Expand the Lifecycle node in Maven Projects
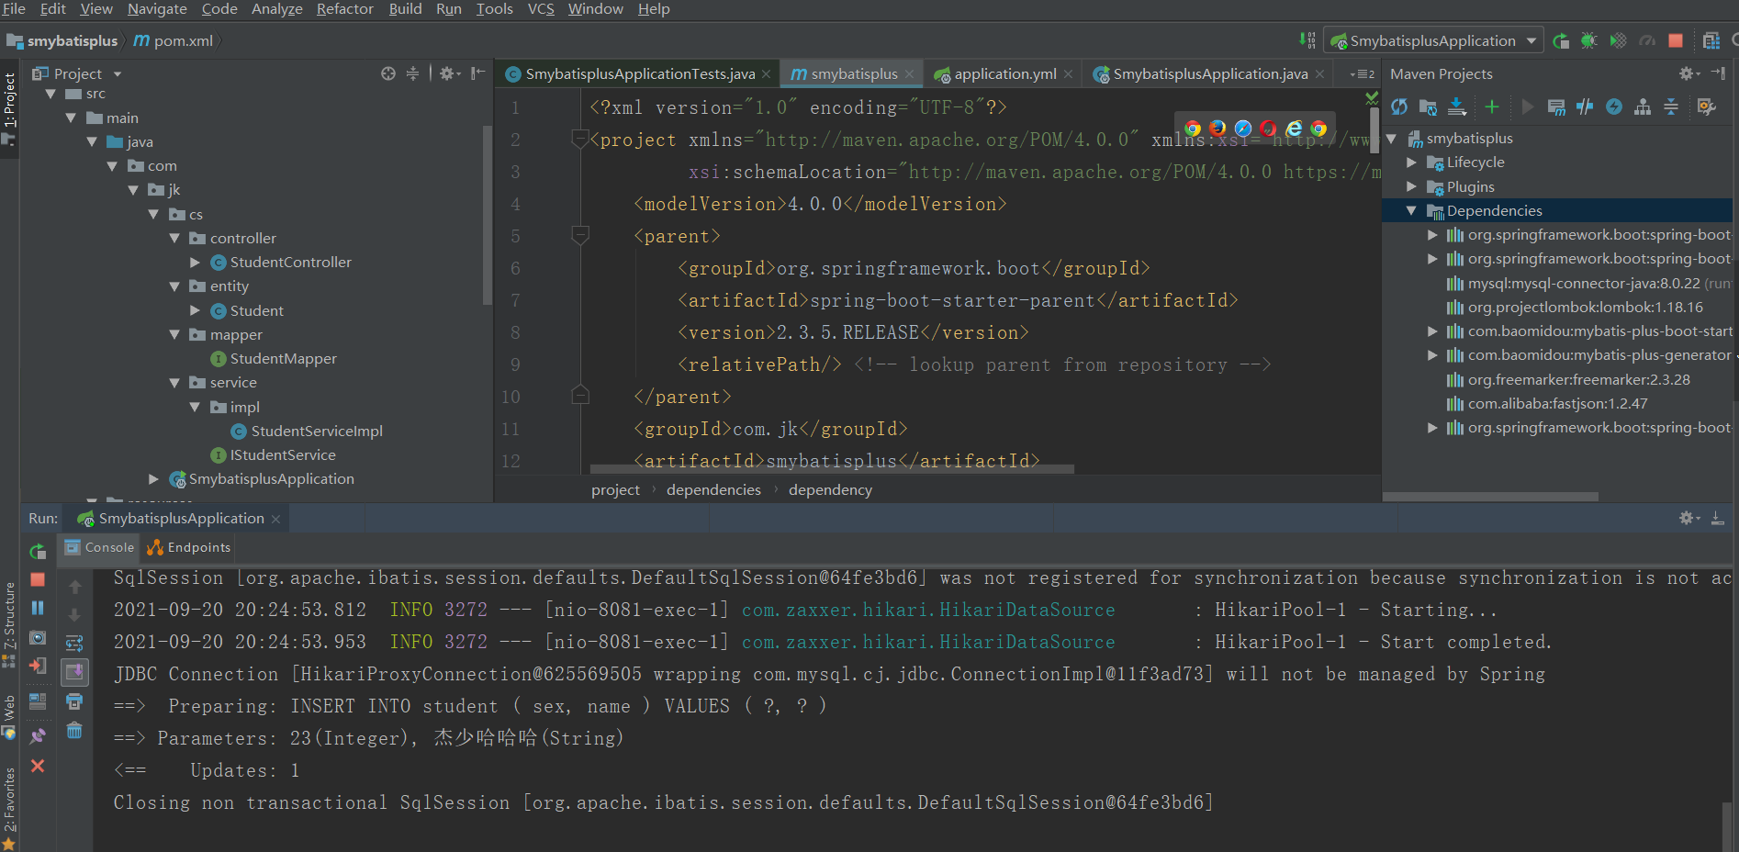 1411,163
